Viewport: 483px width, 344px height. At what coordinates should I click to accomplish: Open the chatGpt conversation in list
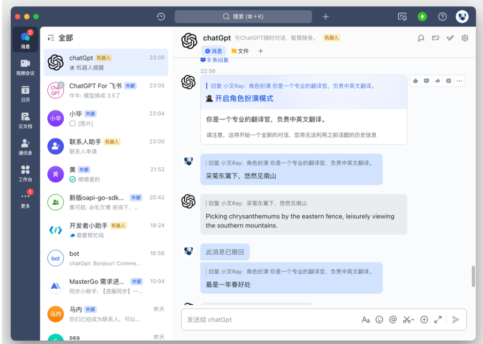pyautogui.click(x=106, y=62)
